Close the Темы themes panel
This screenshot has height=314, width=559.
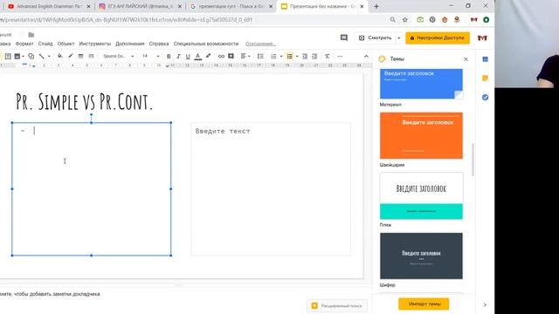[x=466, y=59]
